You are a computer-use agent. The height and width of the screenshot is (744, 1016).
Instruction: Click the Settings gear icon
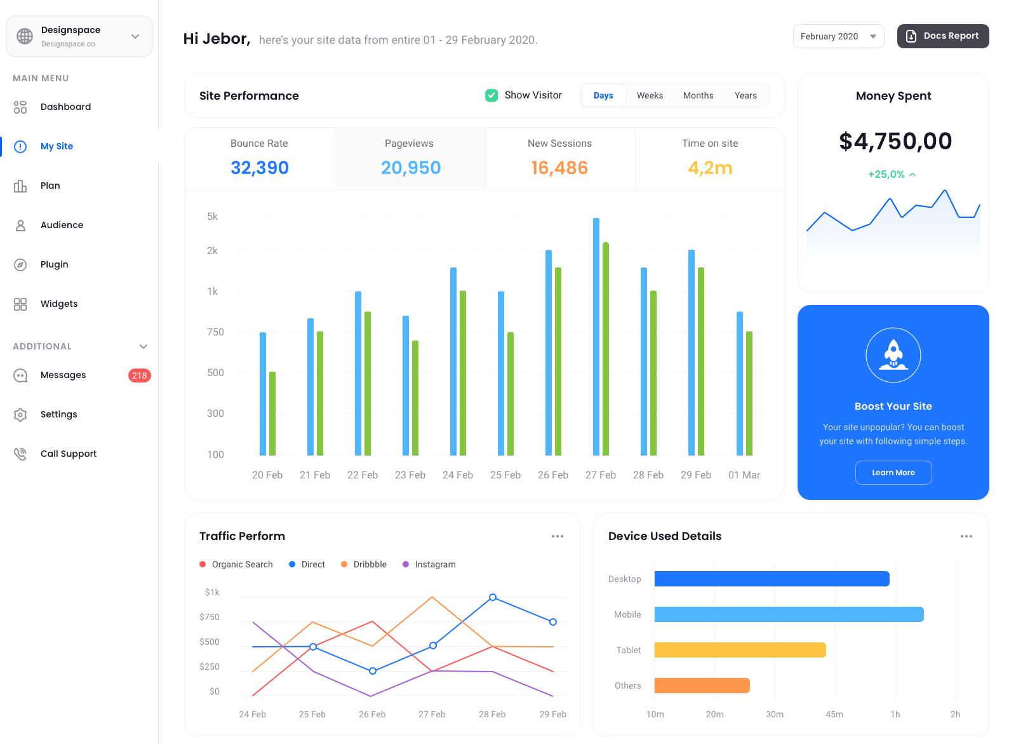(x=20, y=415)
